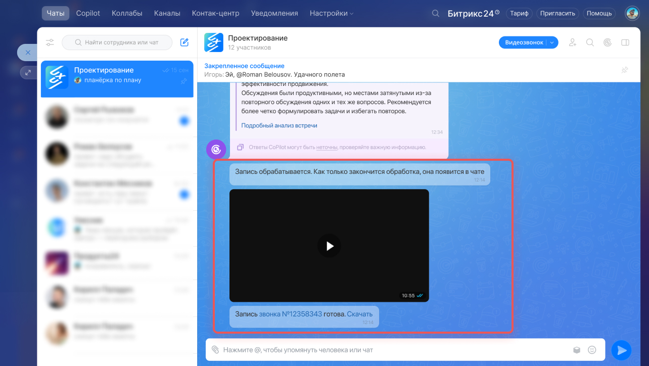This screenshot has width=649, height=366.
Task: Click the paperclip attach file icon
Action: tap(215, 350)
